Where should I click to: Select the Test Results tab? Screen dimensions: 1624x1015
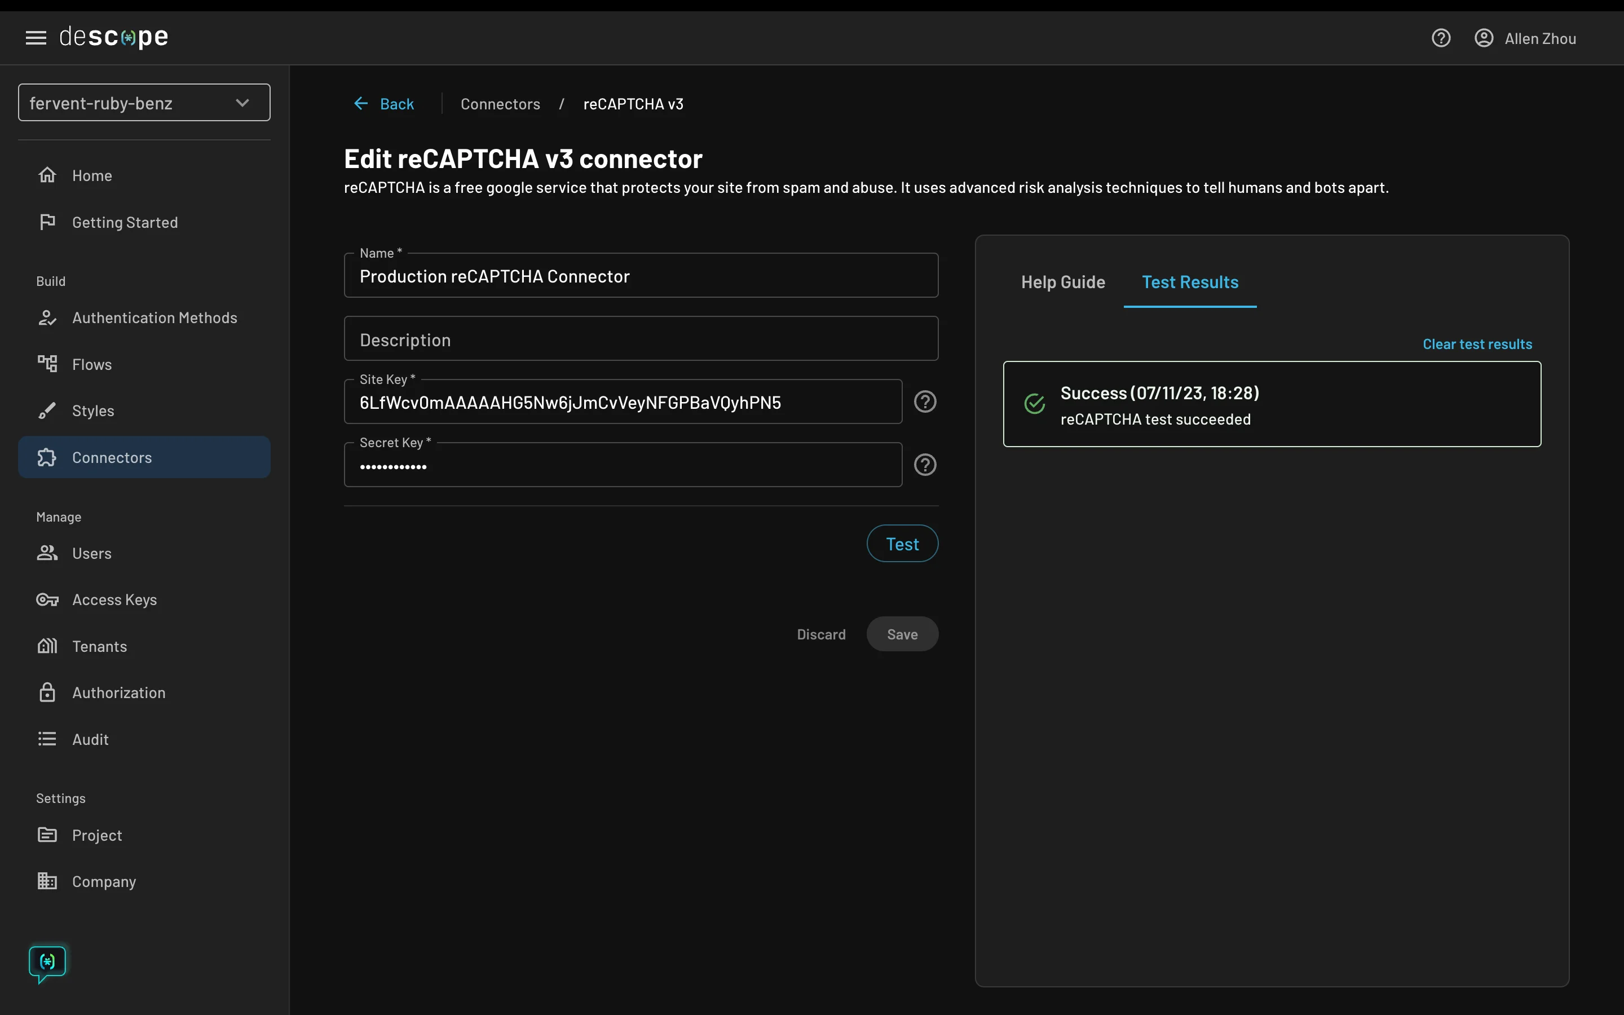(x=1190, y=283)
